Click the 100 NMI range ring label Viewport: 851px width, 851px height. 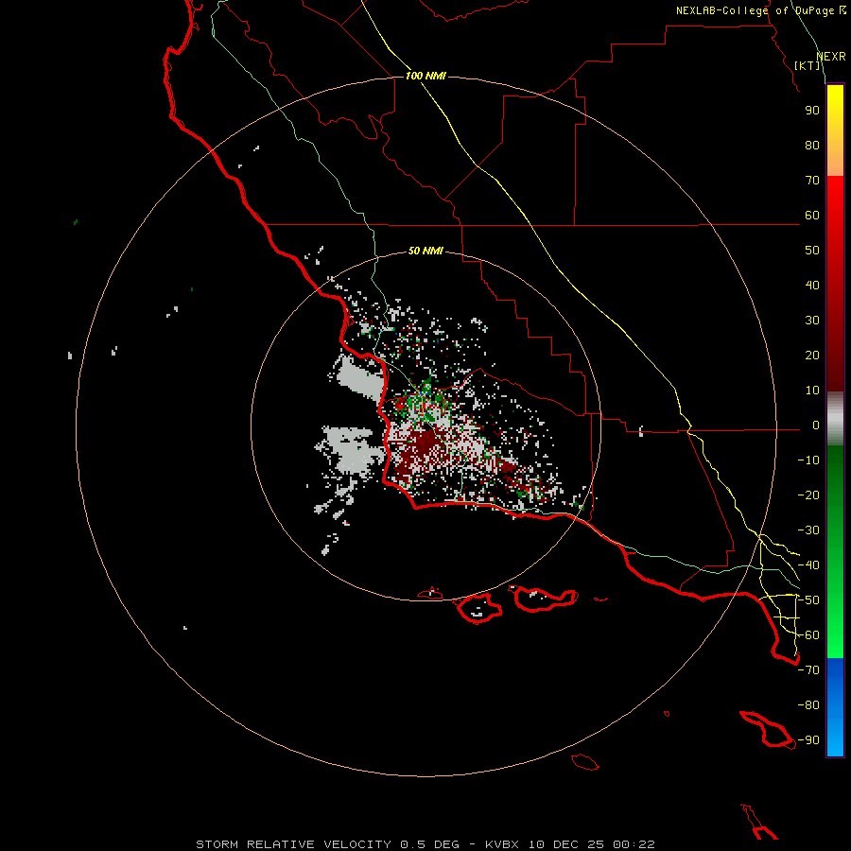pyautogui.click(x=425, y=76)
